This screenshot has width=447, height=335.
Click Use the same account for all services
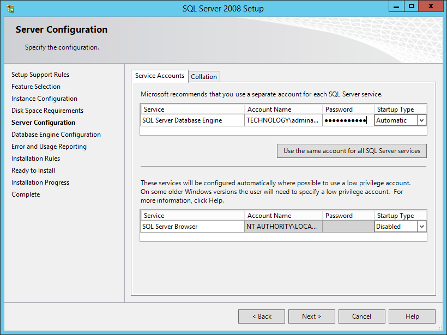[352, 151]
